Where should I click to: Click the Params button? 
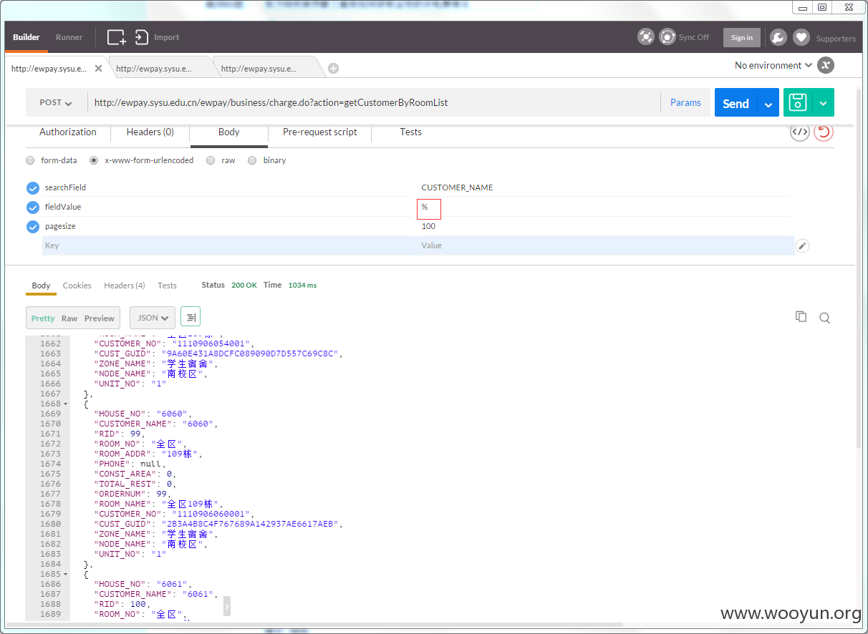click(x=685, y=102)
